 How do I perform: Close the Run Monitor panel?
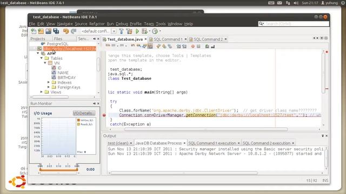click(98, 103)
